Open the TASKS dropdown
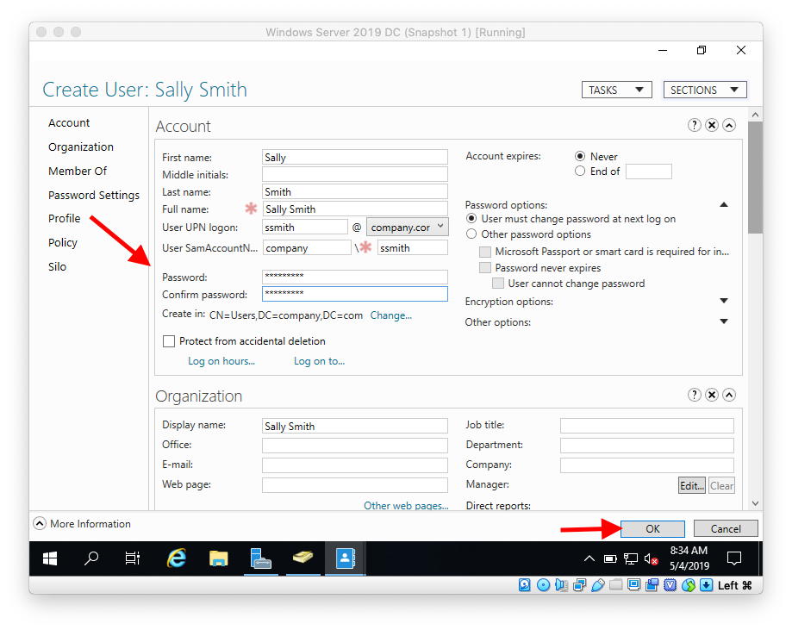Image resolution: width=792 pixels, height=630 pixels. (x=617, y=90)
